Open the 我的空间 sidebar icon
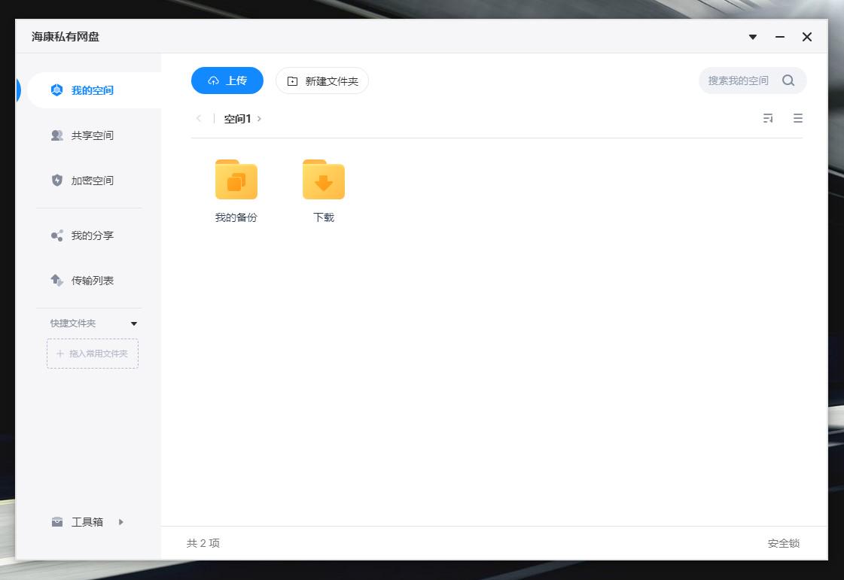Screen dimensions: 844x580 pos(56,90)
